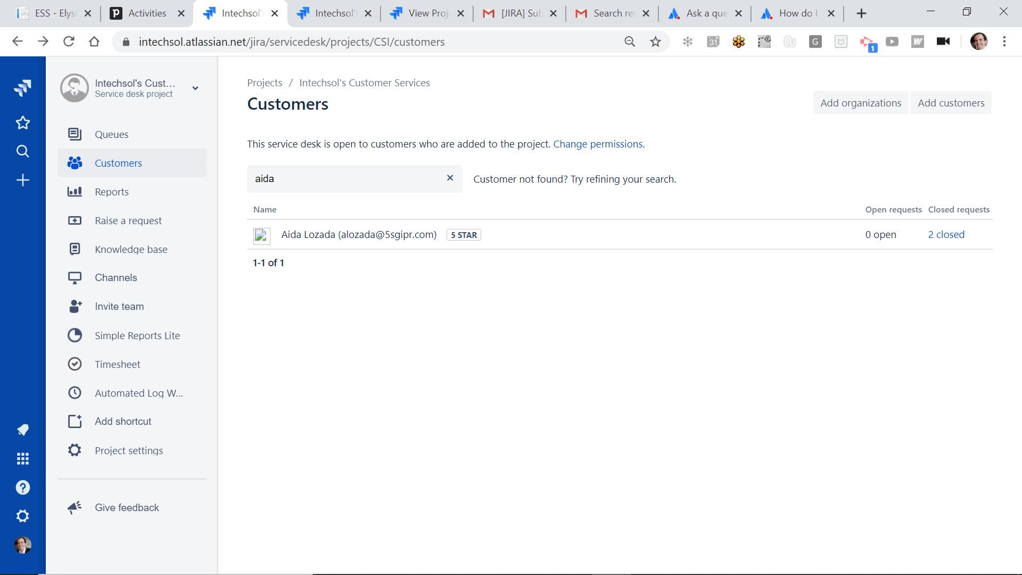Open Timesheet in the sidebar
The height and width of the screenshot is (575, 1022).
coord(132,364)
